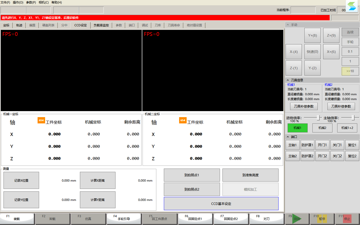The width and height of the screenshot is (360, 225).
Task: Switch to the 负载率监控 tab
Action: pyautogui.click(x=101, y=25)
